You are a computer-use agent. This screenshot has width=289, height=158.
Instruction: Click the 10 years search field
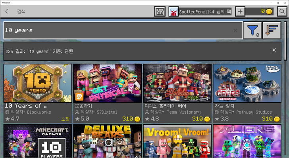(123, 30)
